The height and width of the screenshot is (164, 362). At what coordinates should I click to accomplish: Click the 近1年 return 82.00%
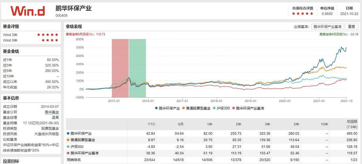[53, 60]
